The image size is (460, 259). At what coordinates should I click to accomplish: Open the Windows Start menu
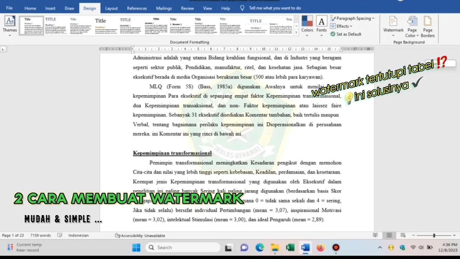click(x=136, y=247)
